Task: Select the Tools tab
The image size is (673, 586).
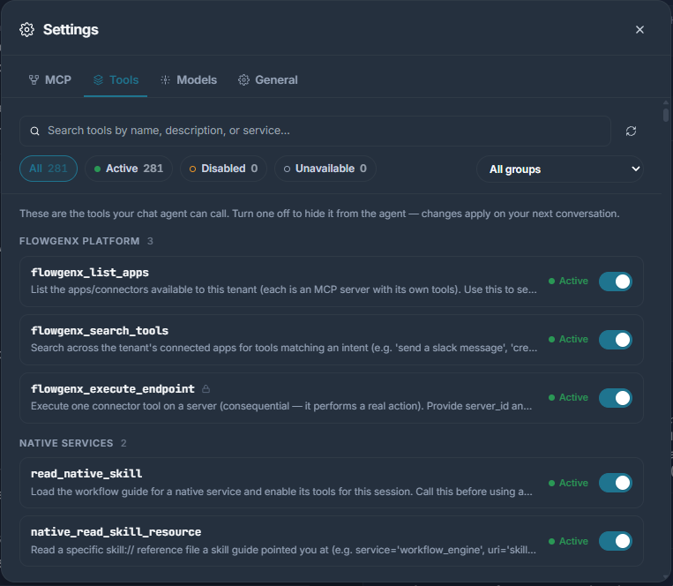Action: 116,79
